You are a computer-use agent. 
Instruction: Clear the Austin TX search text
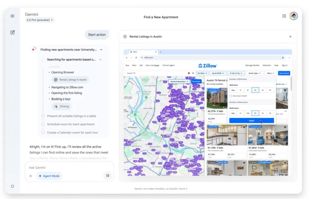[189, 73]
